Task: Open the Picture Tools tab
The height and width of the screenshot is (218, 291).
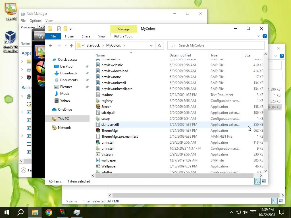Action: [x=123, y=36]
